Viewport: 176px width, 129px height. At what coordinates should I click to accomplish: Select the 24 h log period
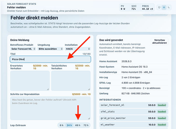(69, 125)
